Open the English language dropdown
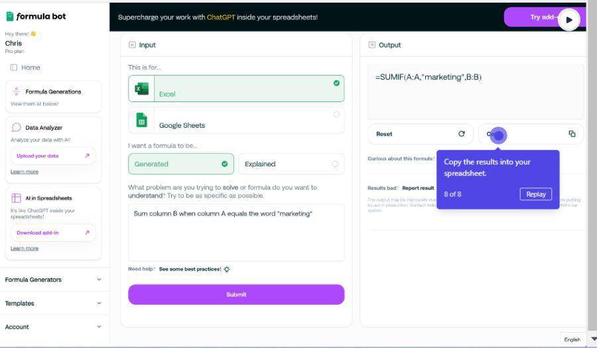This screenshot has height=348, width=597. pyautogui.click(x=572, y=339)
